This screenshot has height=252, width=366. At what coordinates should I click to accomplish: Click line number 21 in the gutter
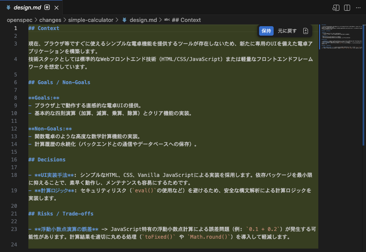[14, 214]
